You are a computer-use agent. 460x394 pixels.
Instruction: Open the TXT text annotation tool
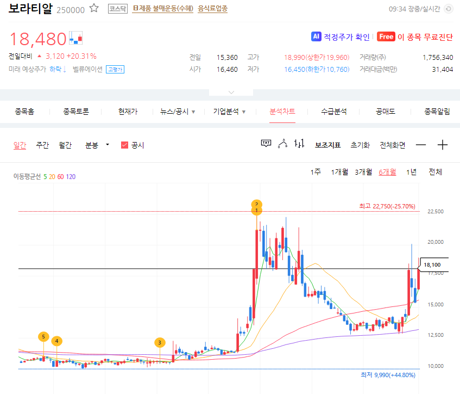[266, 143]
